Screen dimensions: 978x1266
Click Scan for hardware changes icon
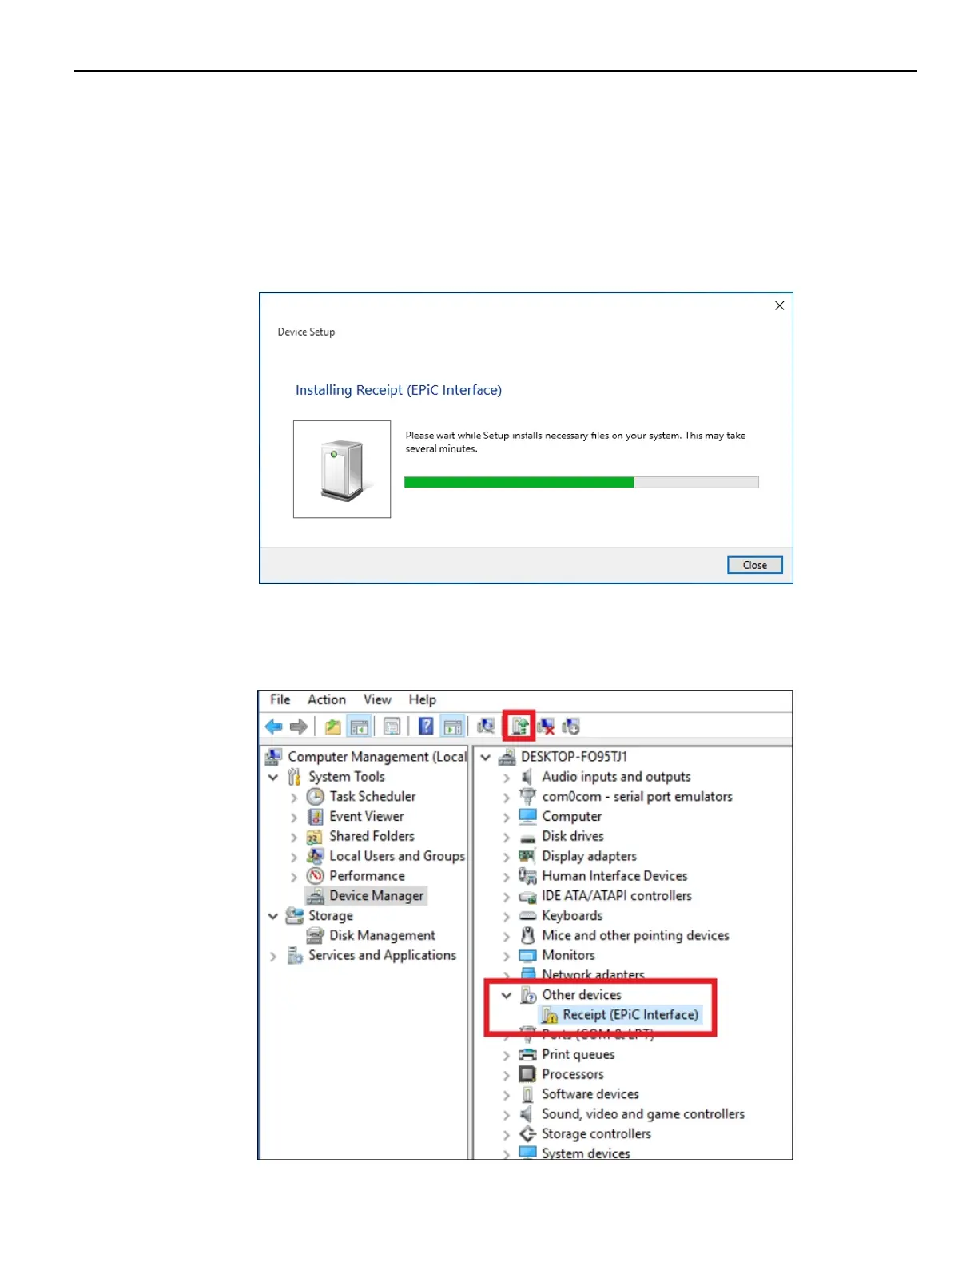[485, 727]
